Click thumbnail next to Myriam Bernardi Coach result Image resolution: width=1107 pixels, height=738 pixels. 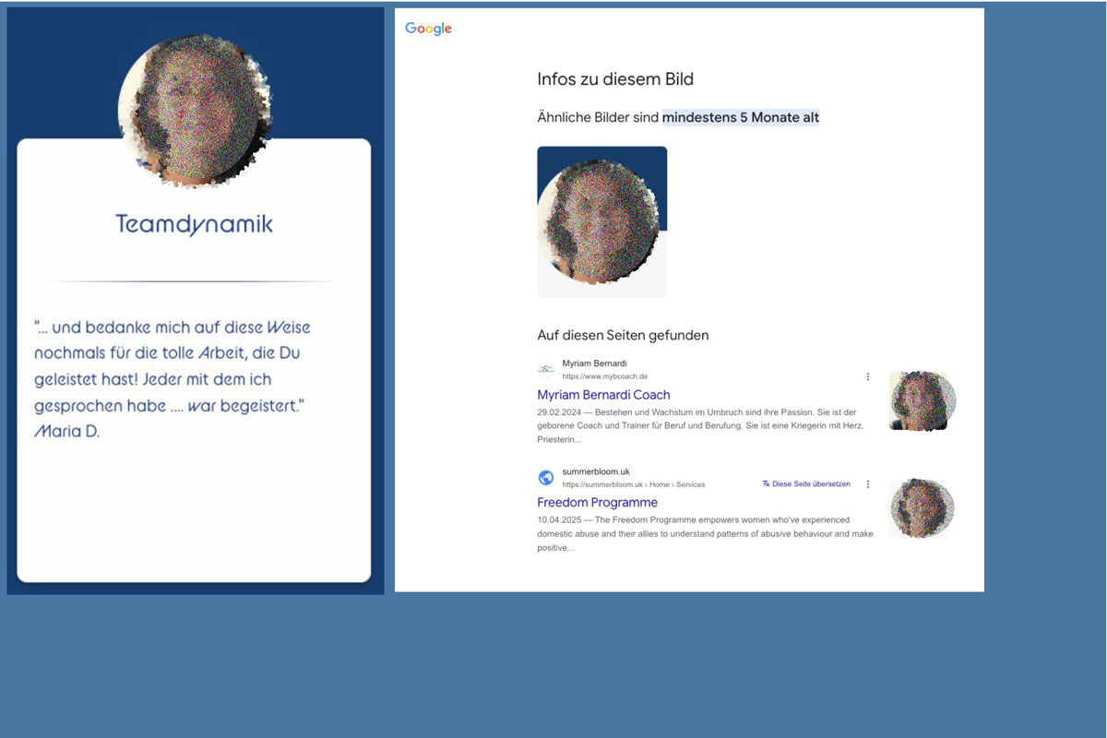[x=922, y=401]
